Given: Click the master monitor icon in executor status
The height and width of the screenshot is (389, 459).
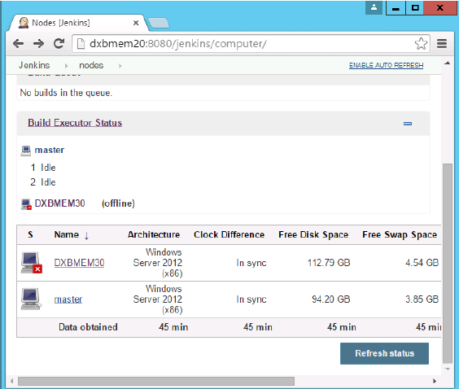Looking at the screenshot, I should coord(26,151).
